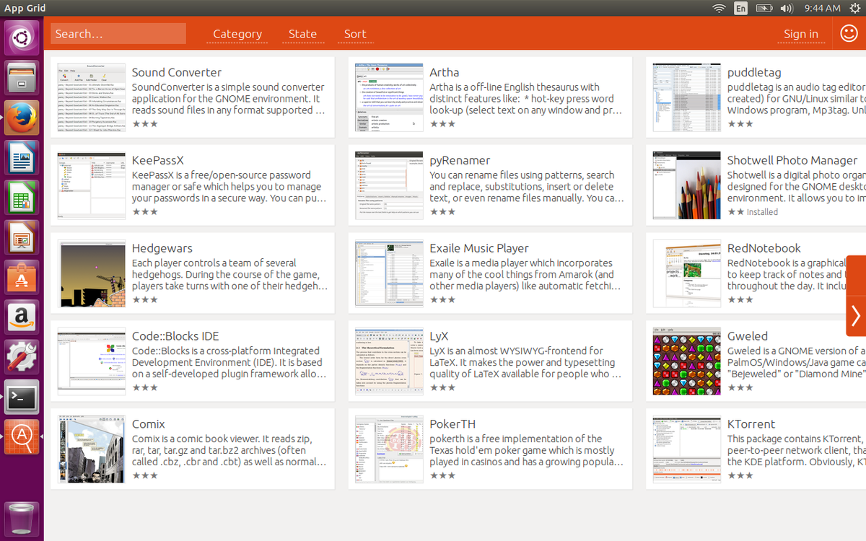Open the Hedgewars screenshot thumbnail
This screenshot has height=541, width=866.
tap(92, 273)
